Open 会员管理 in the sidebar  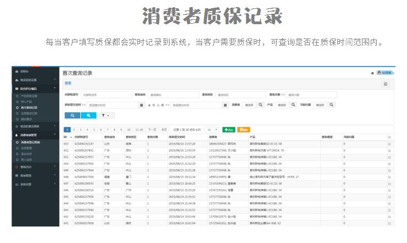click(x=26, y=148)
